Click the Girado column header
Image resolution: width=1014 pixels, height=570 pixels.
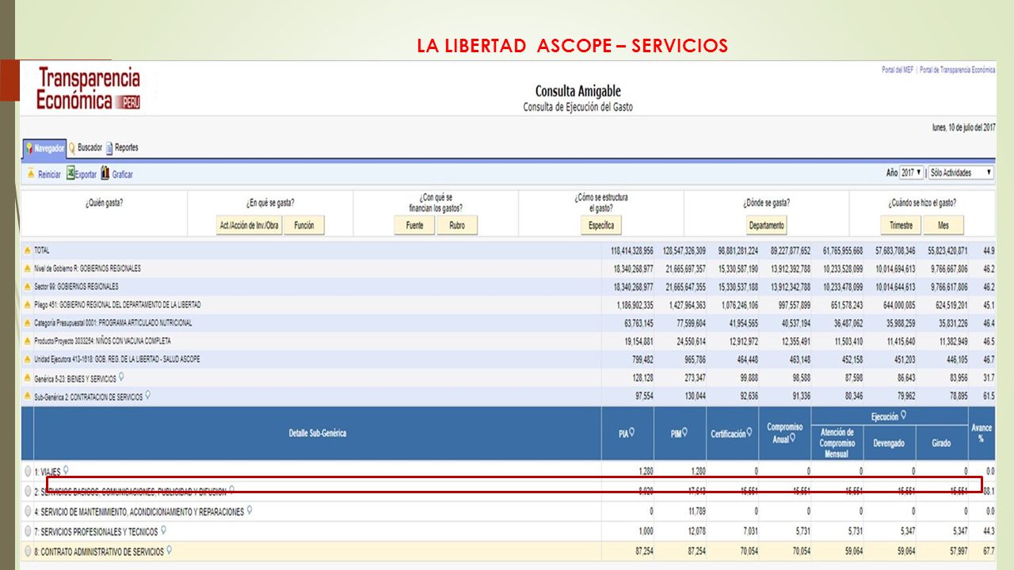(941, 443)
